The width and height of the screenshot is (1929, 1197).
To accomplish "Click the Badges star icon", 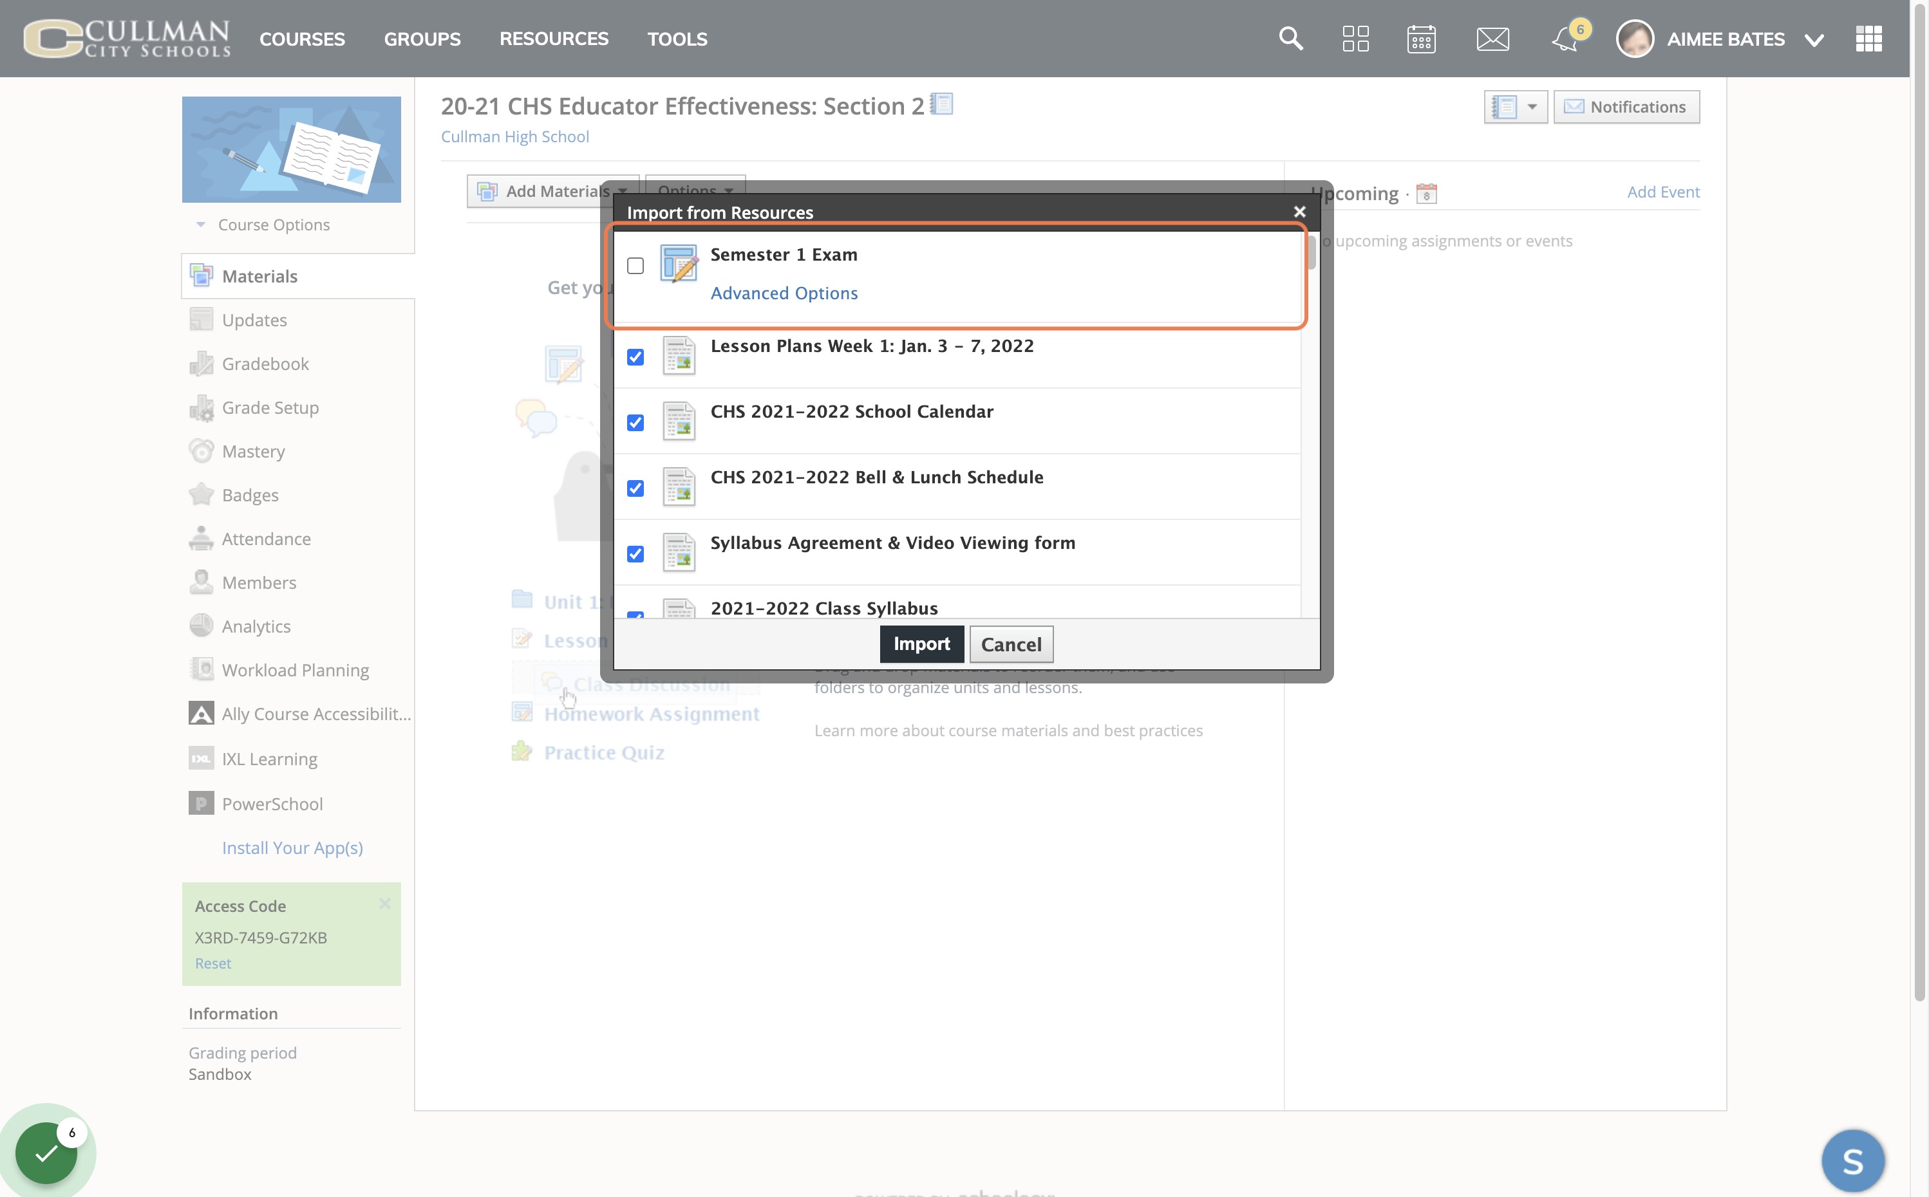I will click(201, 495).
